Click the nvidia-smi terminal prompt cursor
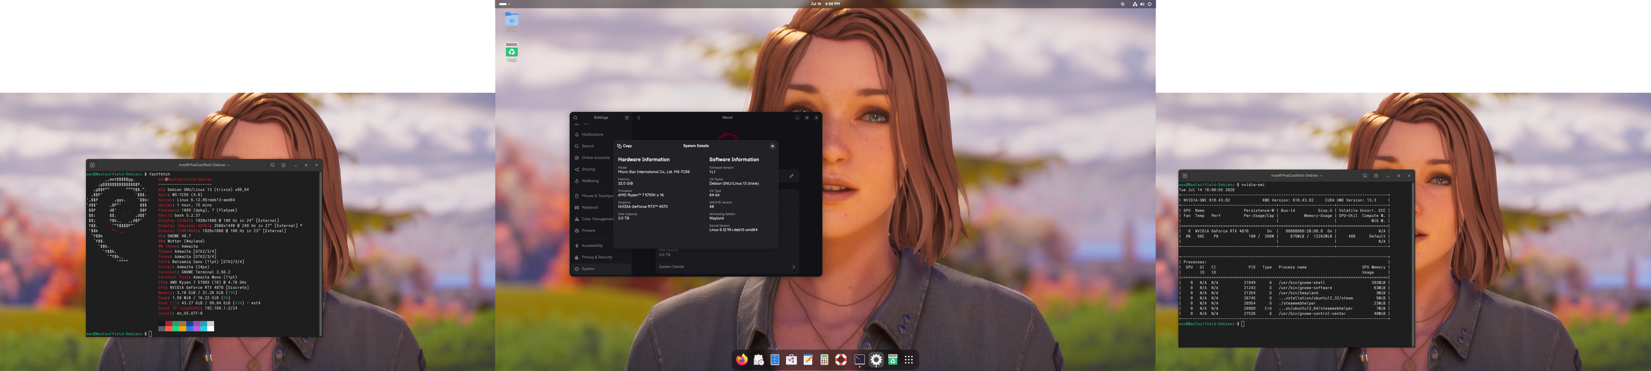 pyautogui.click(x=1243, y=324)
